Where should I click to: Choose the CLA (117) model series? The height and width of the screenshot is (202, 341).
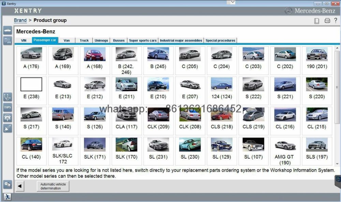pyautogui.click(x=127, y=121)
